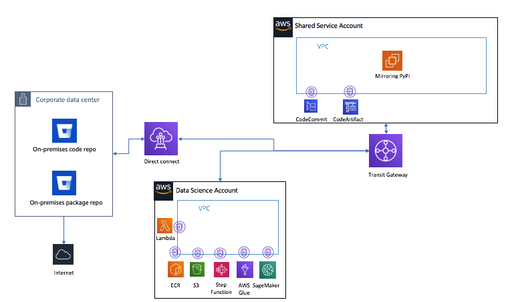Click the 'Data Science Account' title

click(x=207, y=190)
